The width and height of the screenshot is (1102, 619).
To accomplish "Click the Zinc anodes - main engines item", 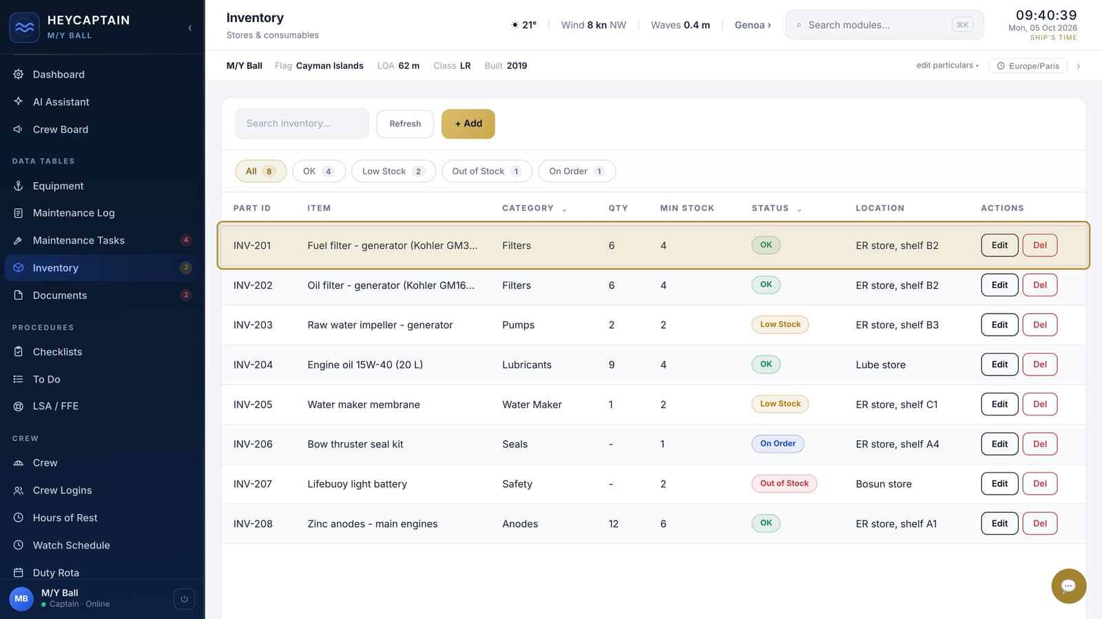I will click(373, 524).
